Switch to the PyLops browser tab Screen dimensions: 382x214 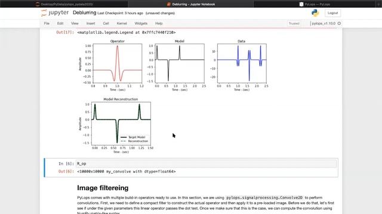315,4
